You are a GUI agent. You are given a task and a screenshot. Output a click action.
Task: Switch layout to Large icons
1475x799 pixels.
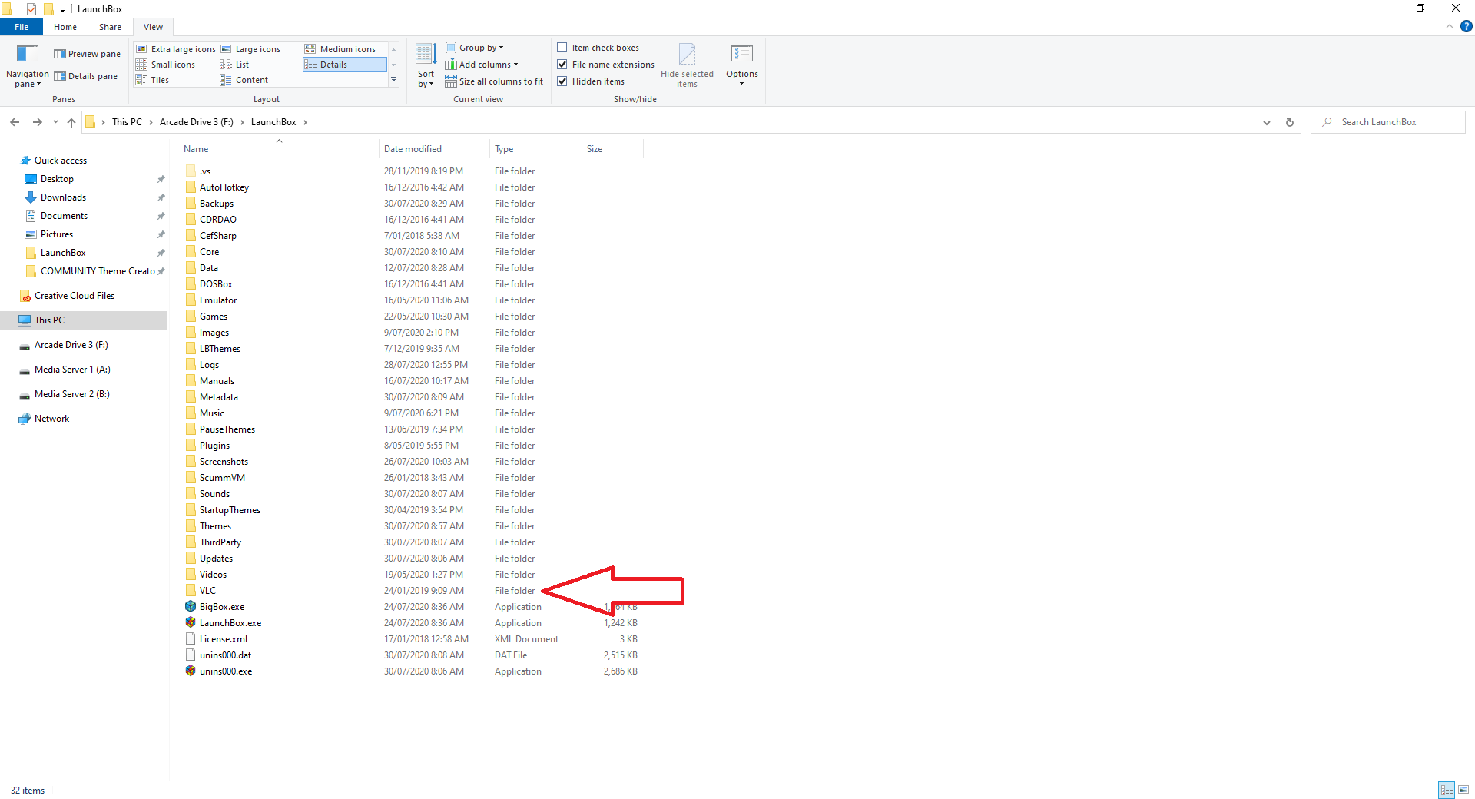(x=250, y=49)
